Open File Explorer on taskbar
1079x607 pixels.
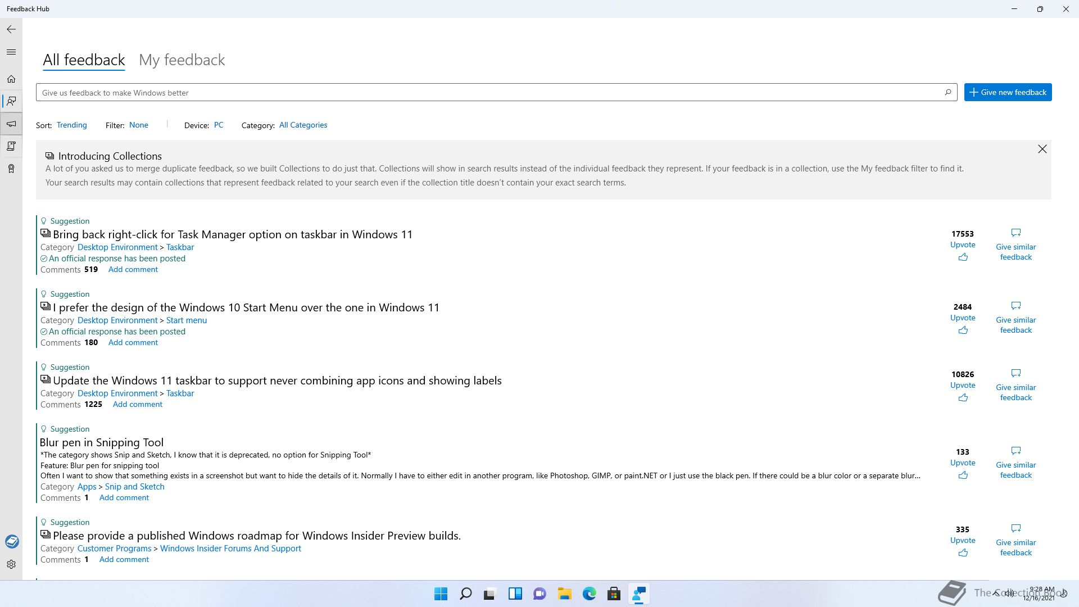564,594
